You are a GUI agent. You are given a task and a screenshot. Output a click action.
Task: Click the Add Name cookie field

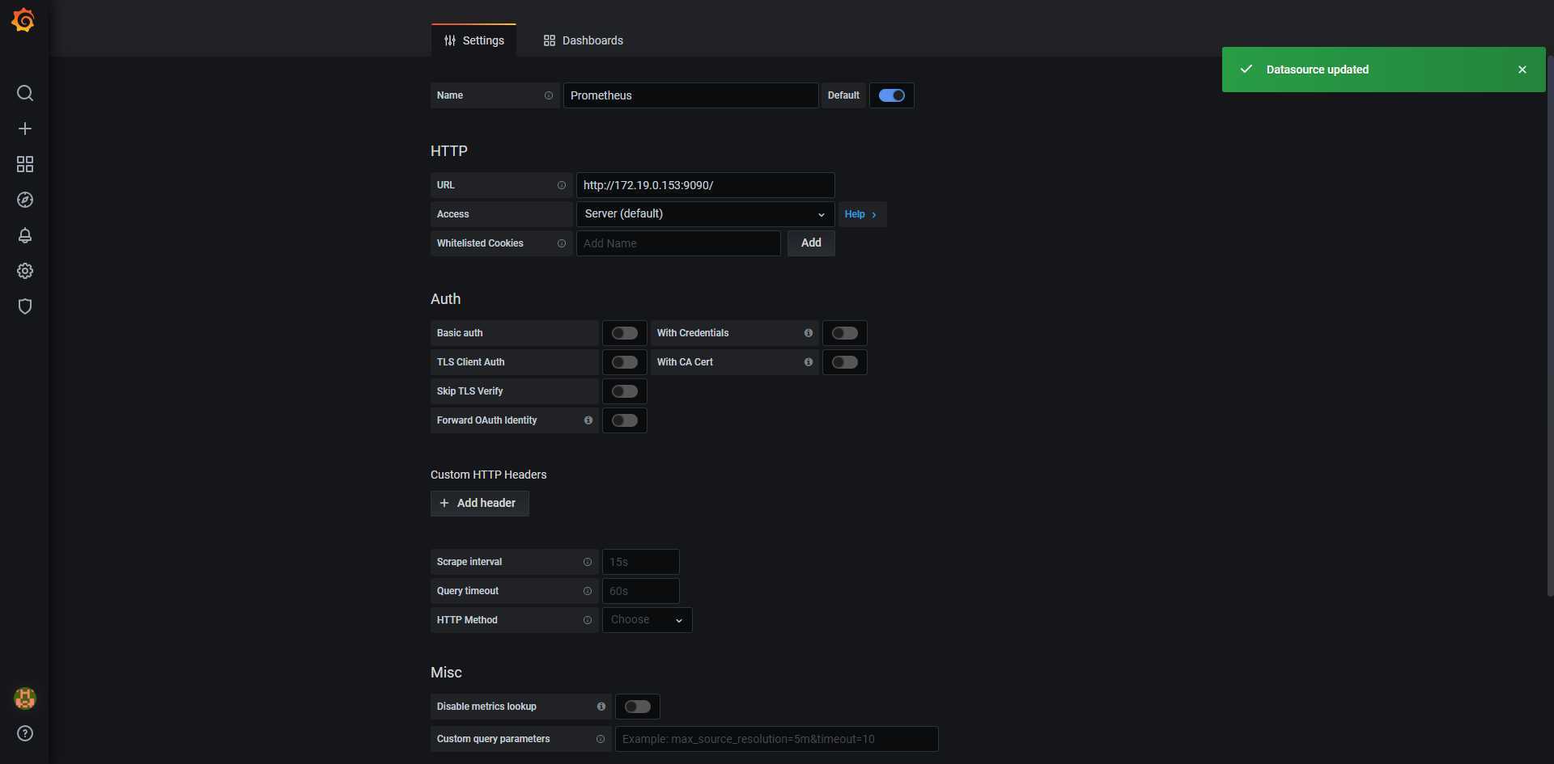coord(678,243)
